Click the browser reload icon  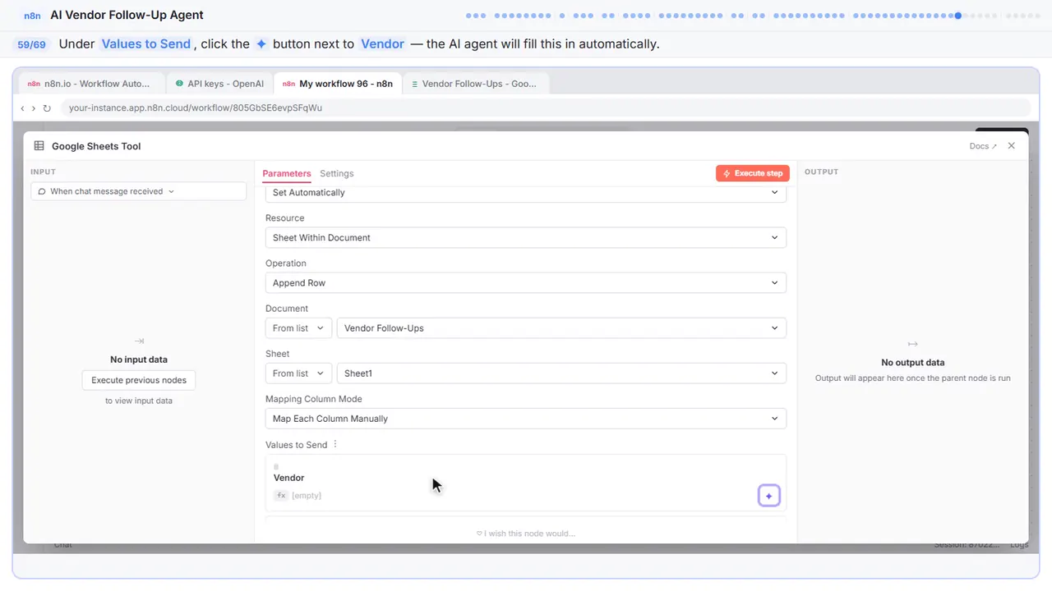(x=47, y=108)
